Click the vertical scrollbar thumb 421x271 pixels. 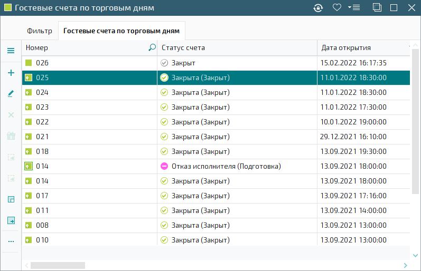click(415, 121)
